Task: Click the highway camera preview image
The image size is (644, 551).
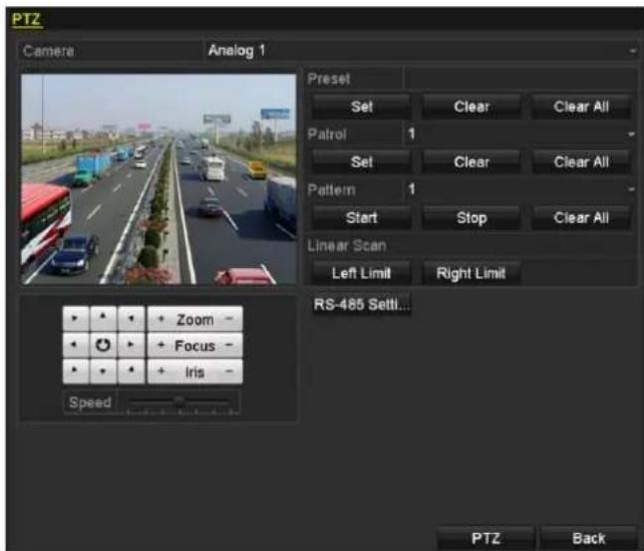Action: point(159,179)
